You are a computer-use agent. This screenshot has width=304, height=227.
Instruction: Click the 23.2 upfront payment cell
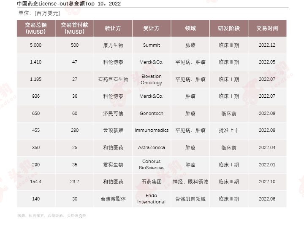[75, 182]
